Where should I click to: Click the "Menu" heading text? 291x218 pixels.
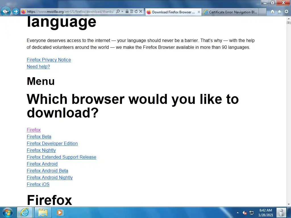41,81
